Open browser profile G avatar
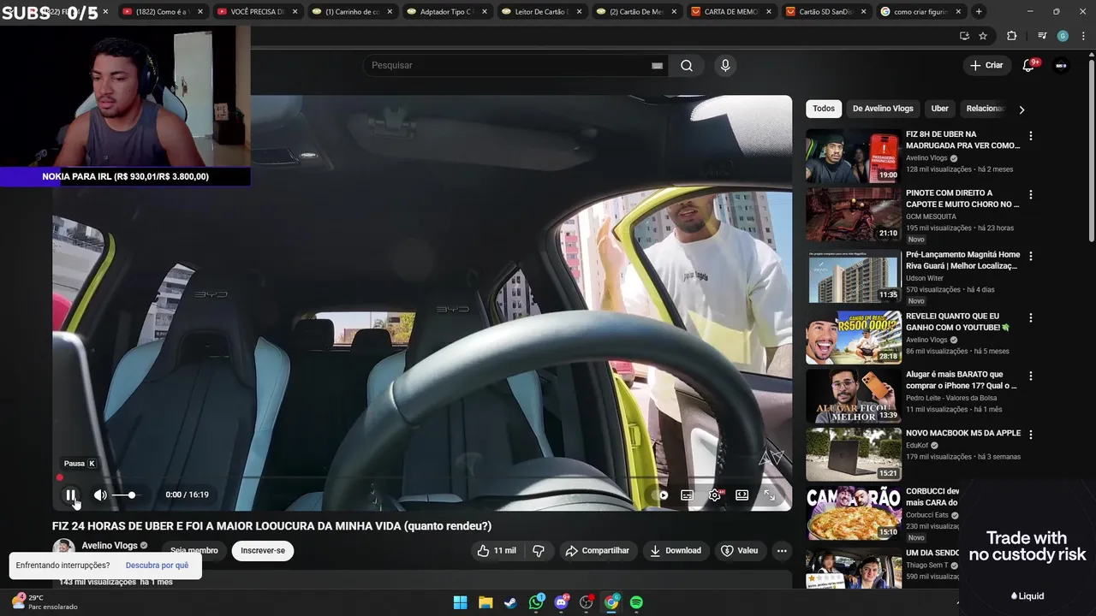This screenshot has height=616, width=1096. point(1063,36)
